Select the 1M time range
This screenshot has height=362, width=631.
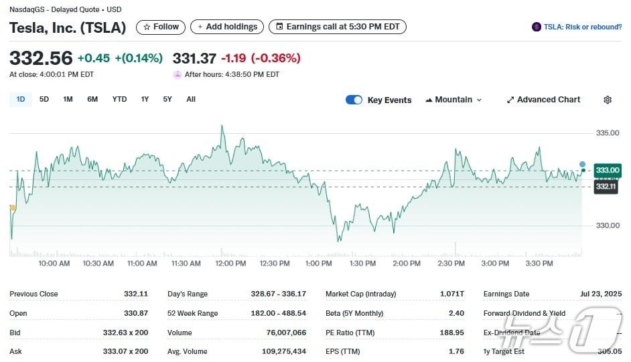click(x=68, y=99)
